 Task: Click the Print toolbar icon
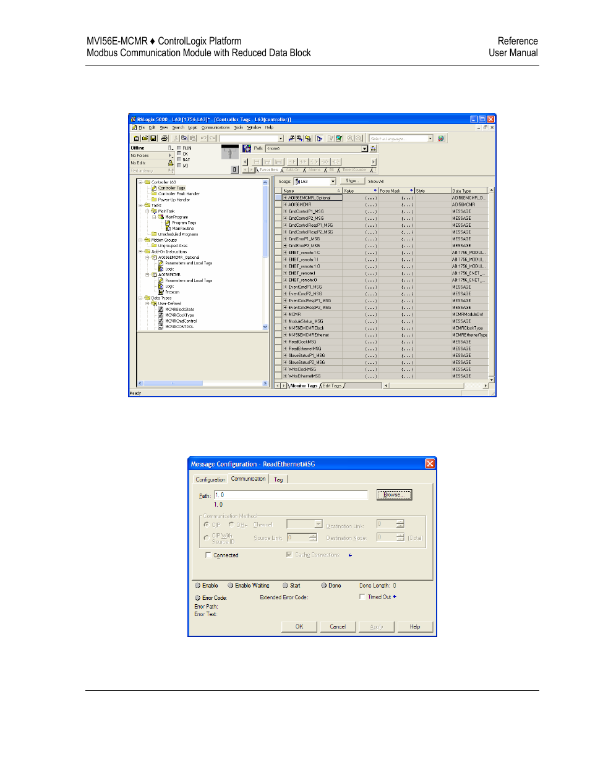tap(165, 138)
